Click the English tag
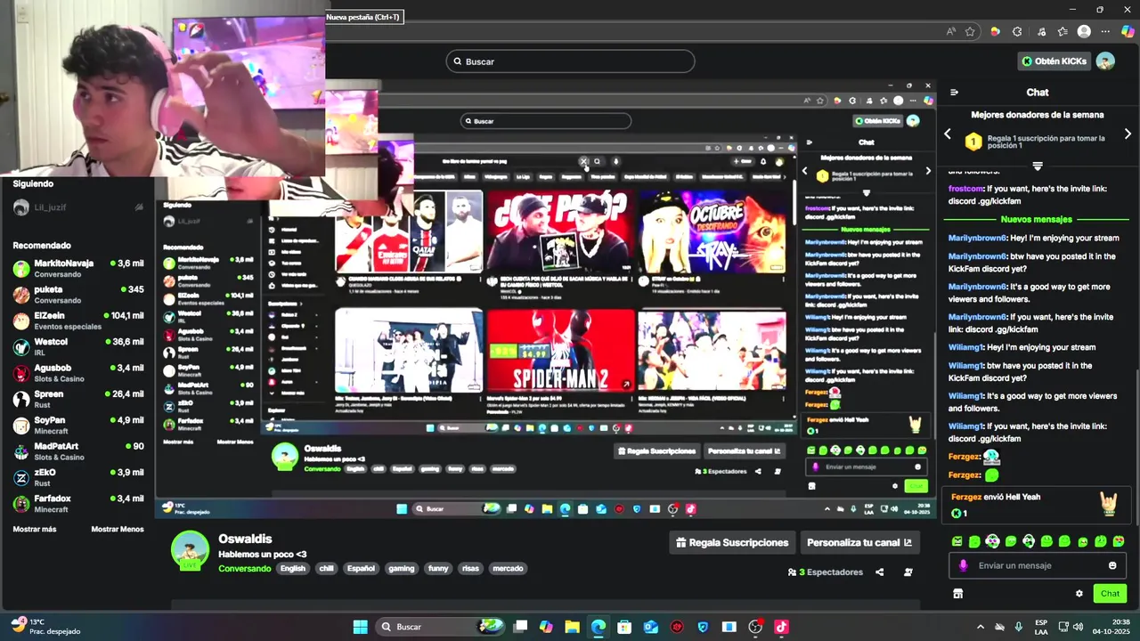The height and width of the screenshot is (641, 1140). pos(292,568)
